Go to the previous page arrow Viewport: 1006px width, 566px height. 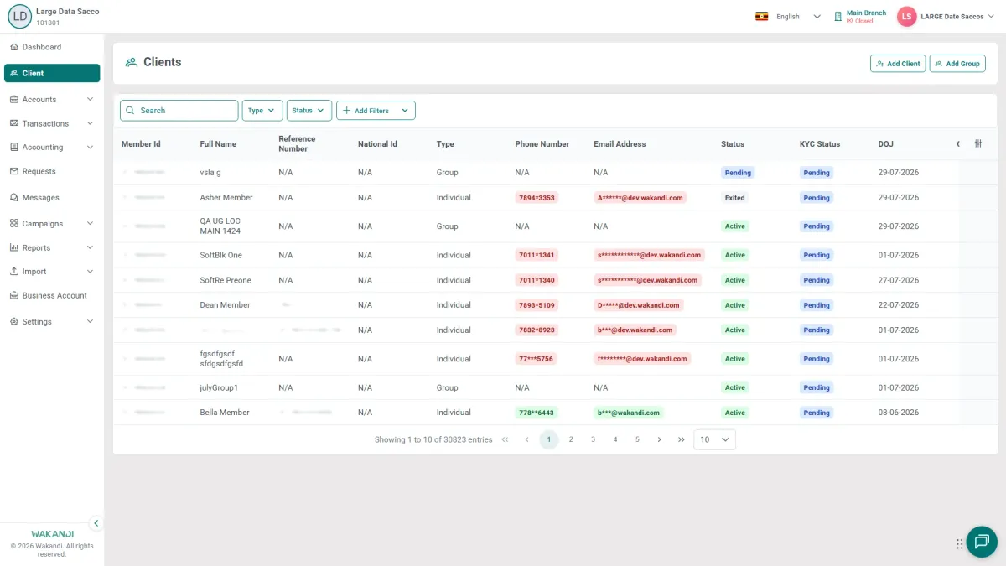(526, 439)
